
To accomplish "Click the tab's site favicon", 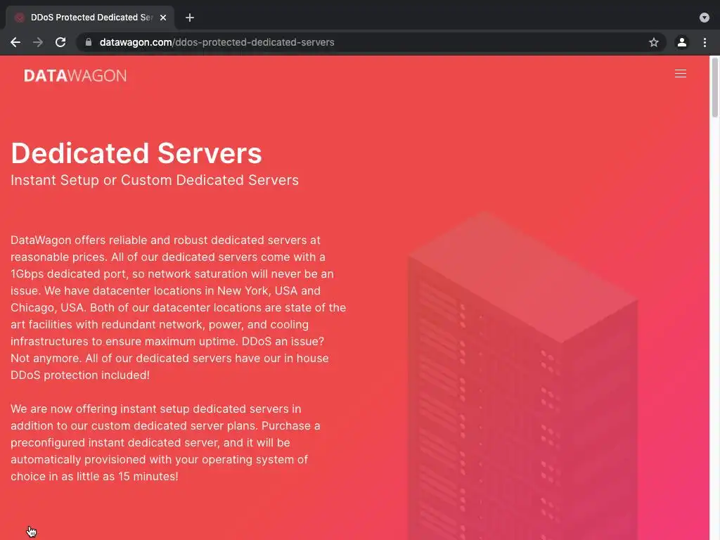I will click(19, 18).
